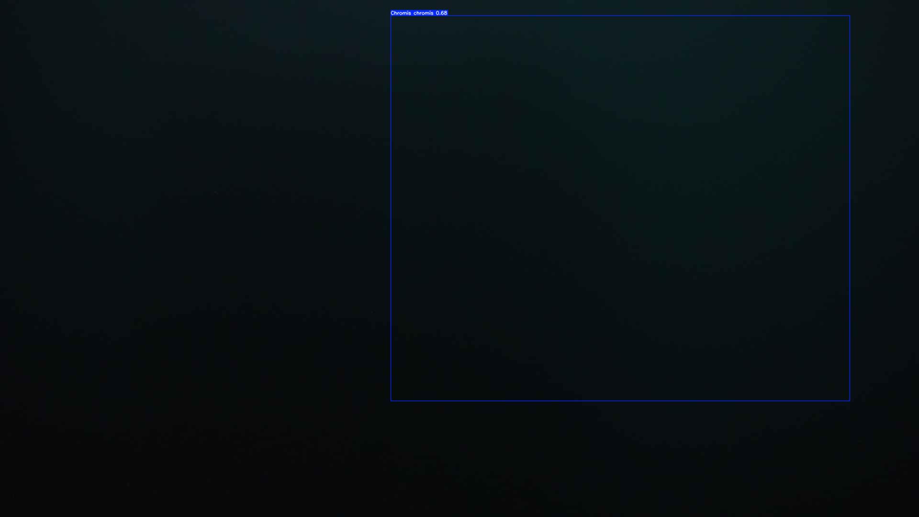Click the 0.68 confidence score text

pos(441,13)
